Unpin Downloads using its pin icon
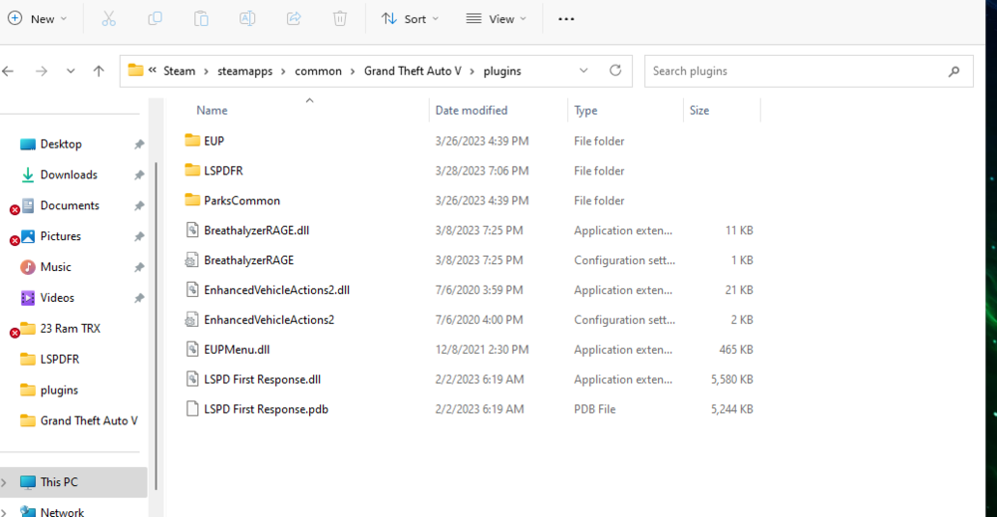The image size is (997, 517). coord(139,175)
